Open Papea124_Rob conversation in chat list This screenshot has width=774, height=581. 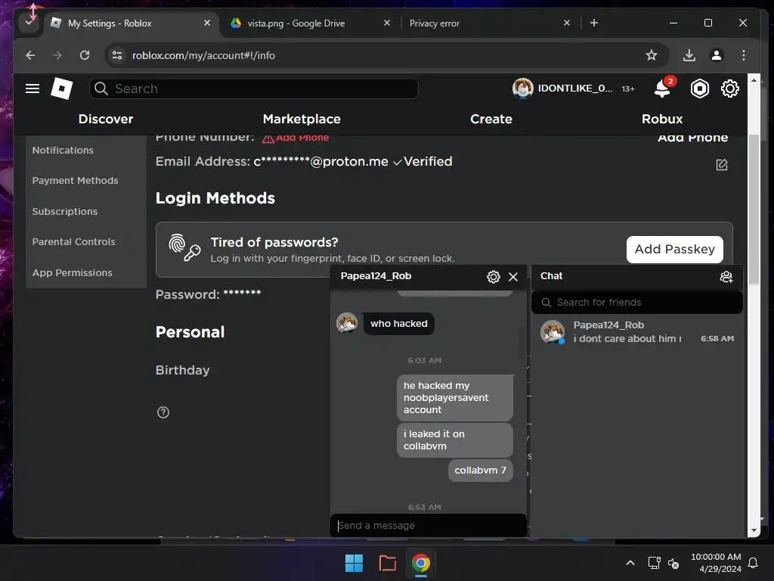[636, 332]
